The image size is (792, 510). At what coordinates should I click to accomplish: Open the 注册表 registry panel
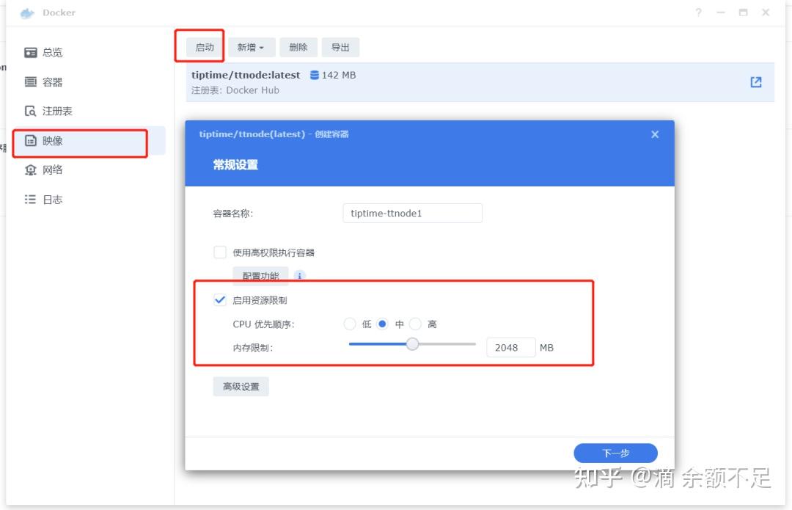(55, 111)
